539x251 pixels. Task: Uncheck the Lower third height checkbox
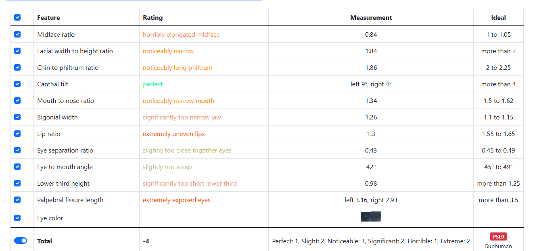17,183
